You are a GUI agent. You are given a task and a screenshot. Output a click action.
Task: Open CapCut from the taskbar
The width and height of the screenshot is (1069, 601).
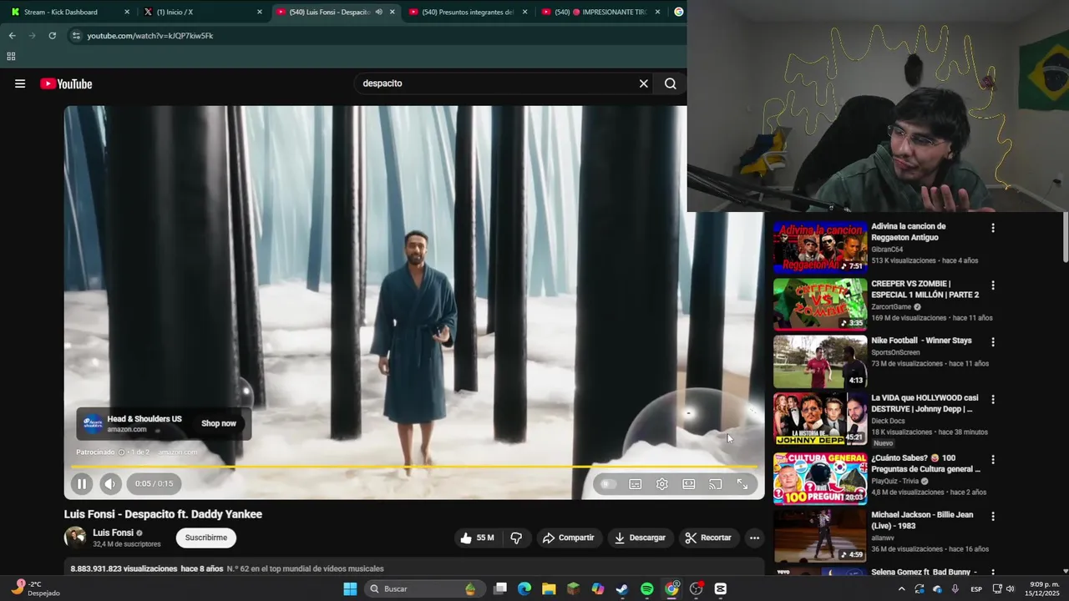721,588
